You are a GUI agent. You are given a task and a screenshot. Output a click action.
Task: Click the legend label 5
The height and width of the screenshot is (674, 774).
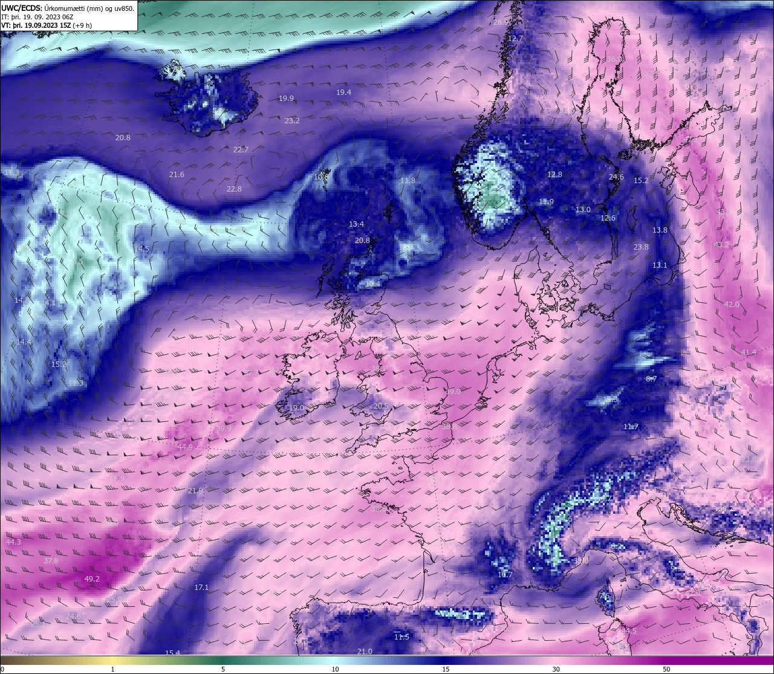[223, 669]
